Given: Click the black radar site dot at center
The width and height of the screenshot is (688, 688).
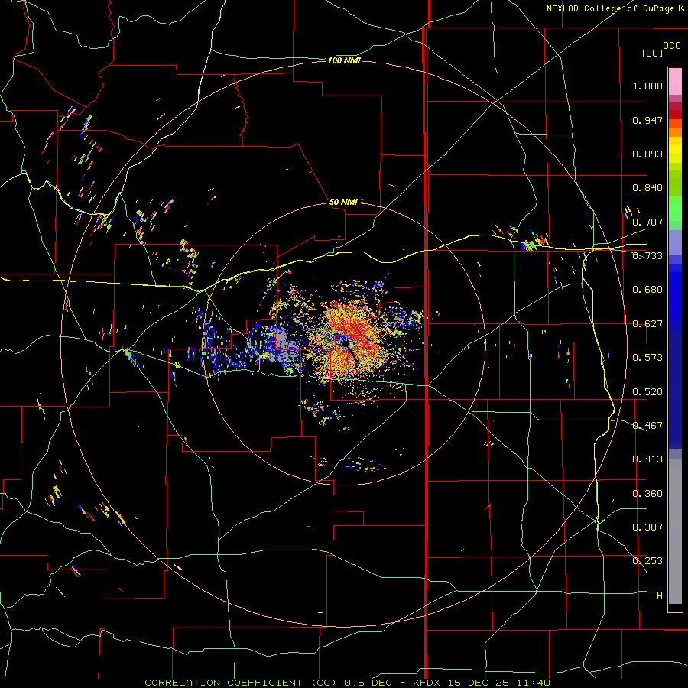Looking at the screenshot, I should click(x=346, y=343).
